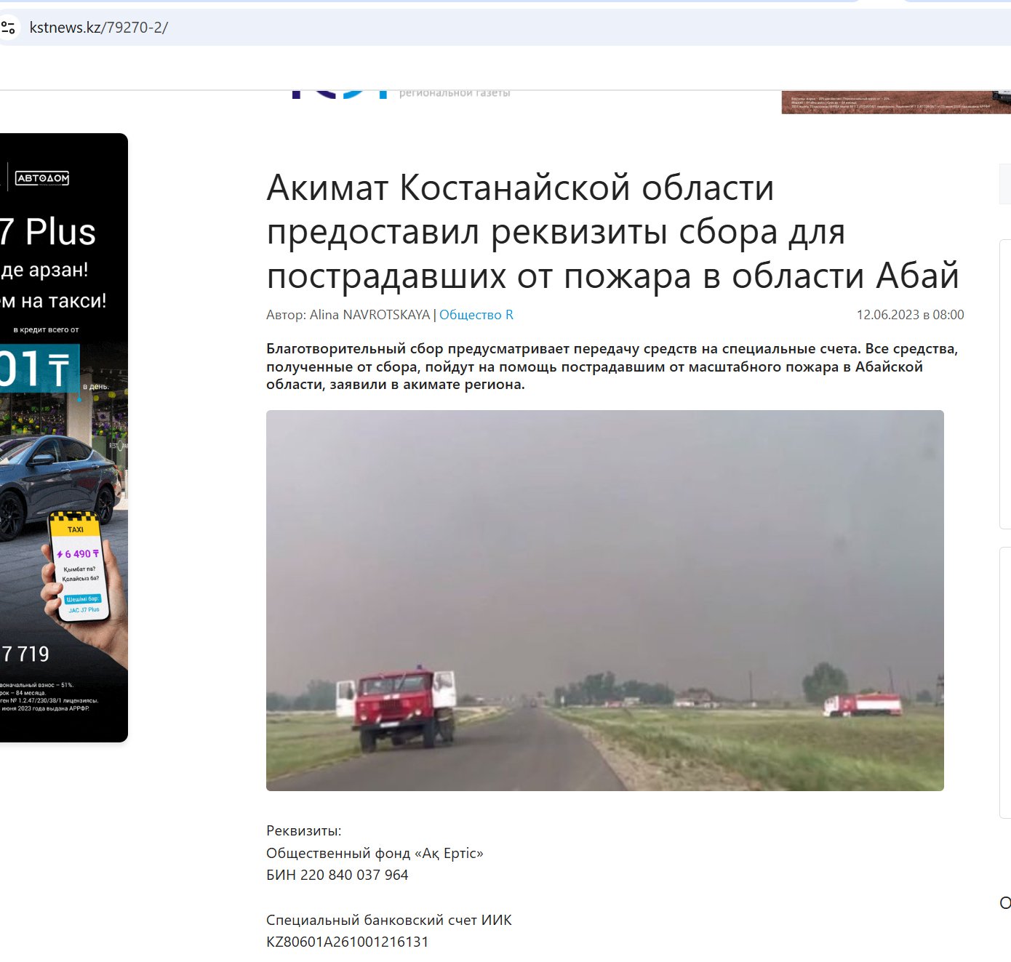
Task: Click the 7 719 phone number in ad
Action: coord(25,654)
